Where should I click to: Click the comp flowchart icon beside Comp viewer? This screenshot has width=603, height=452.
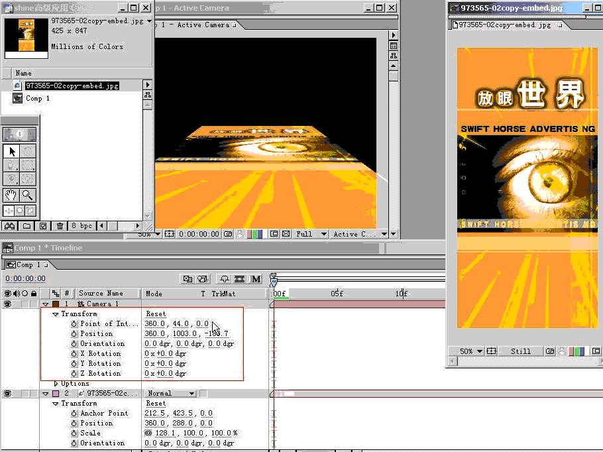click(x=394, y=56)
